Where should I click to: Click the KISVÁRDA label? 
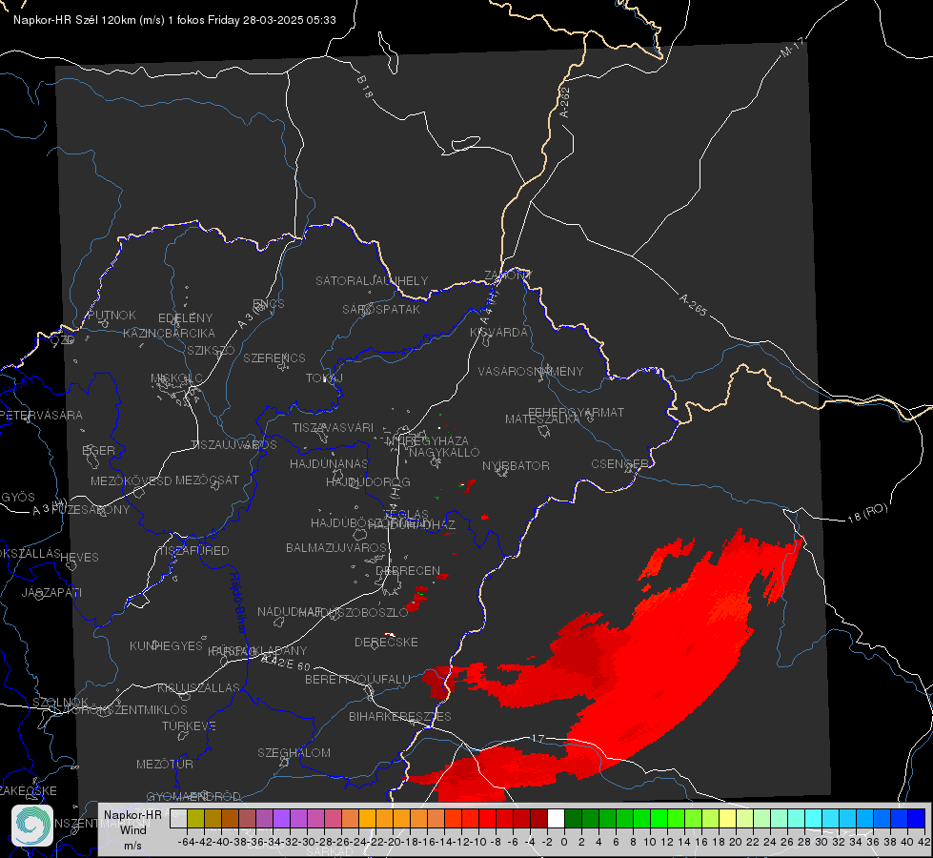[499, 332]
